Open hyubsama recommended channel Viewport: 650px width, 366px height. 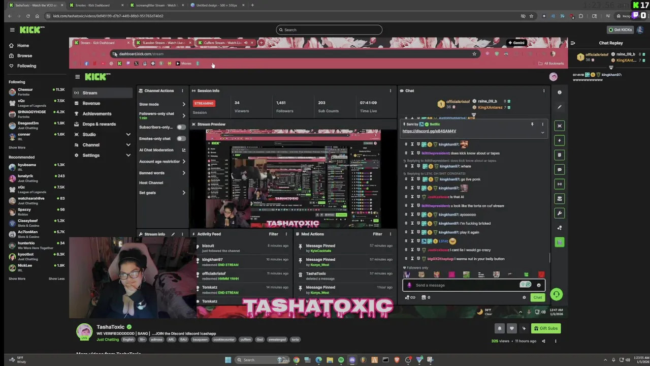[x=37, y=167]
